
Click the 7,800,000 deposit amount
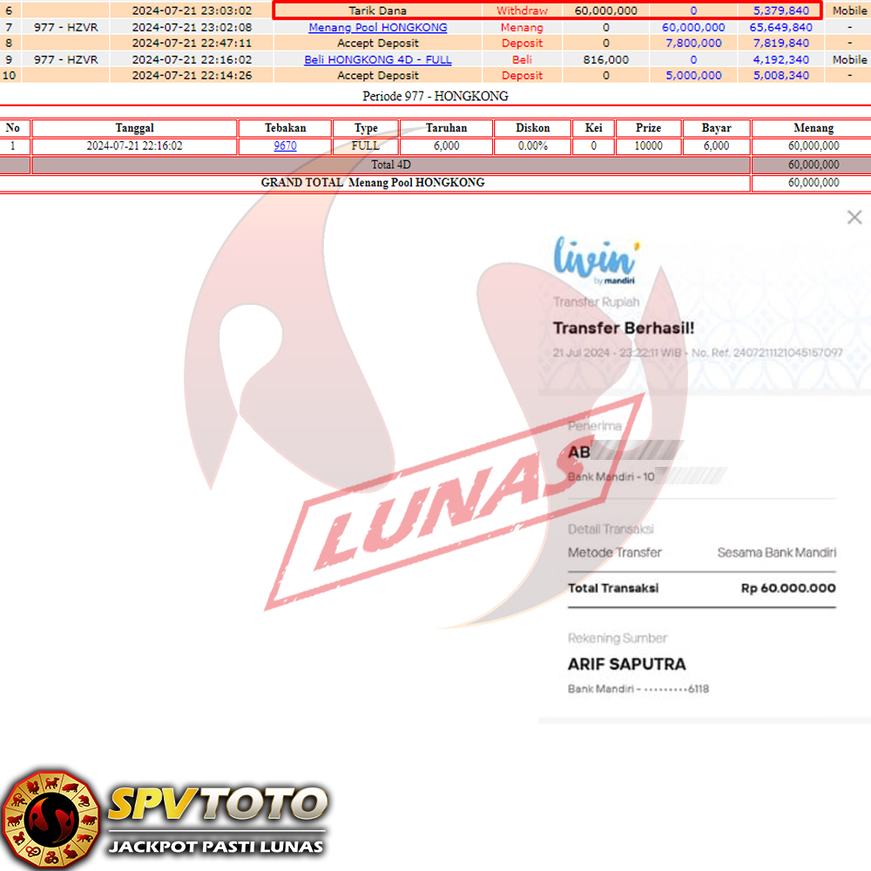point(693,44)
